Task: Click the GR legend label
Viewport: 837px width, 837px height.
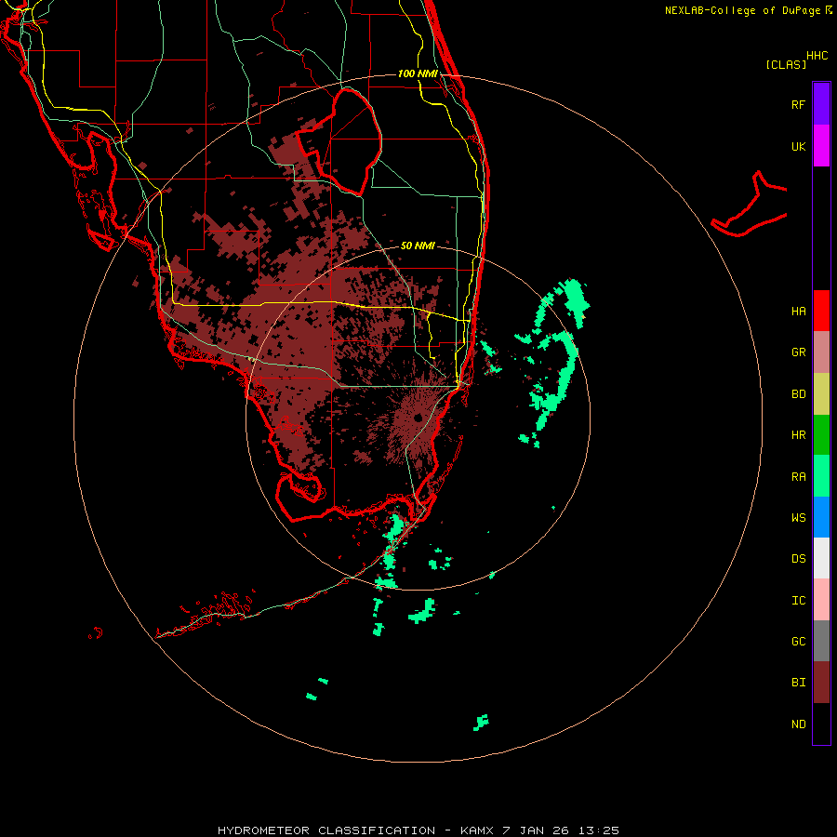Action: pos(798,352)
